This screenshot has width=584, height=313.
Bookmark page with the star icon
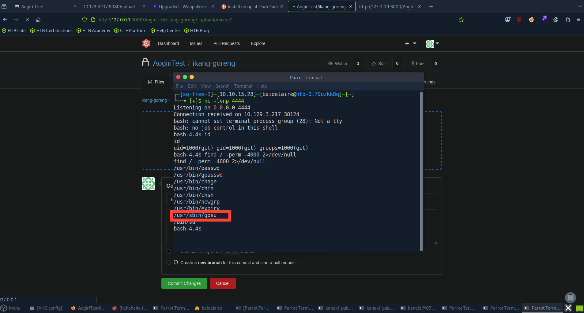click(461, 20)
